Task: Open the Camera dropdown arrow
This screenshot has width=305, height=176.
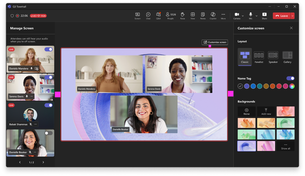Action: pyautogui.click(x=242, y=16)
